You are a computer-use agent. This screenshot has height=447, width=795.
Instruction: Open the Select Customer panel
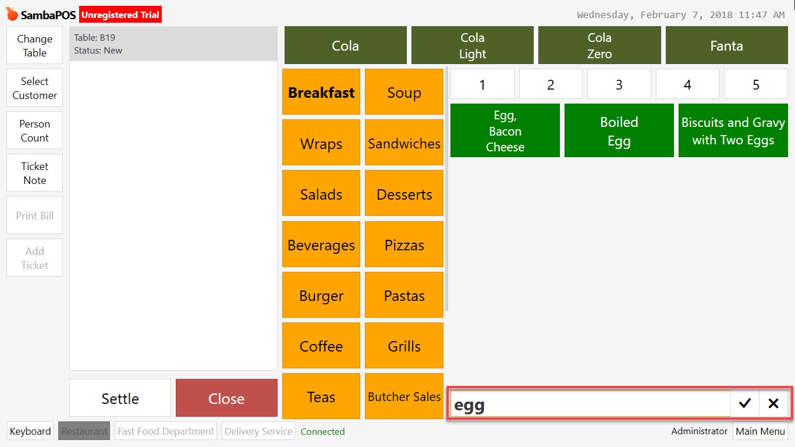34,87
